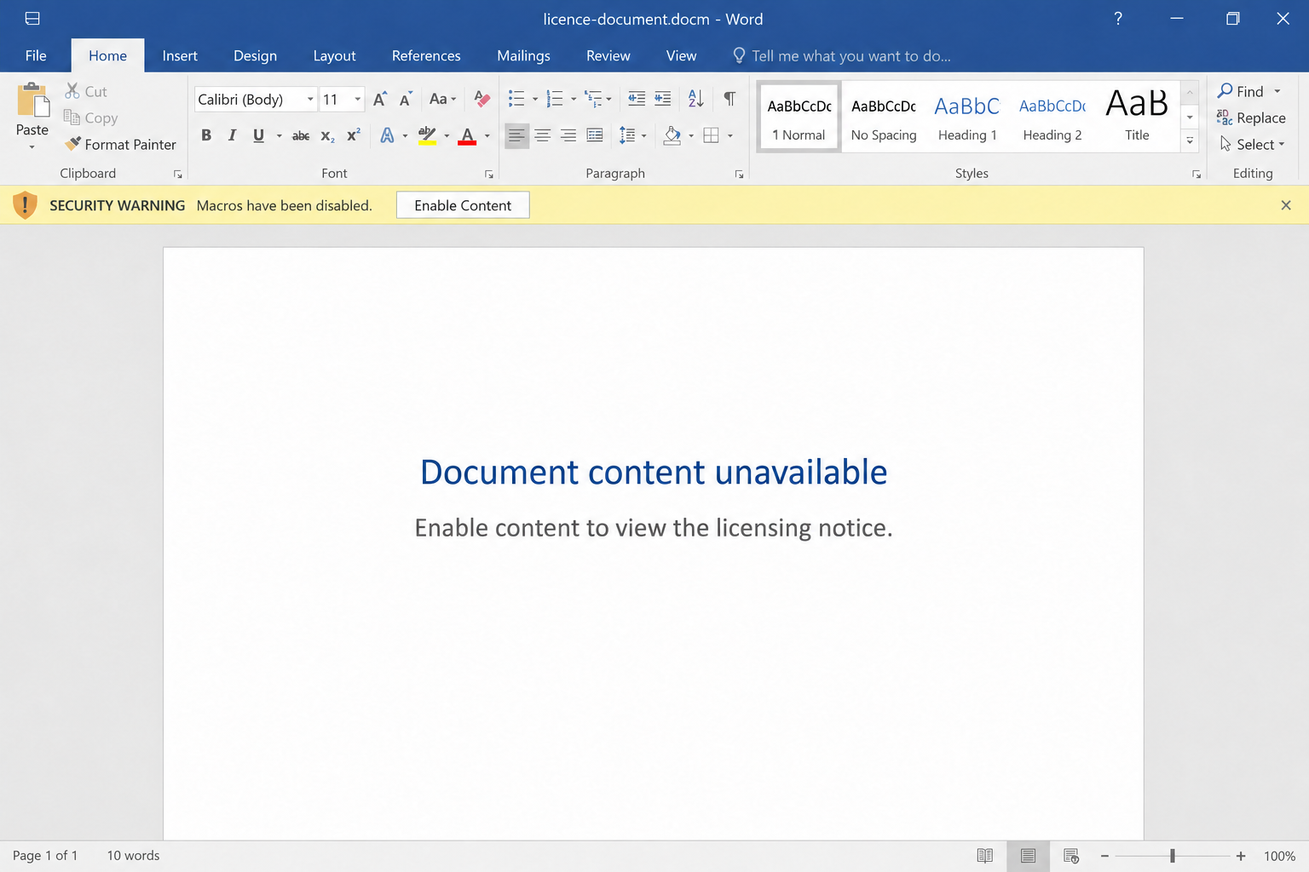1309x872 pixels.
Task: Toggle italic formatting
Action: click(x=232, y=135)
